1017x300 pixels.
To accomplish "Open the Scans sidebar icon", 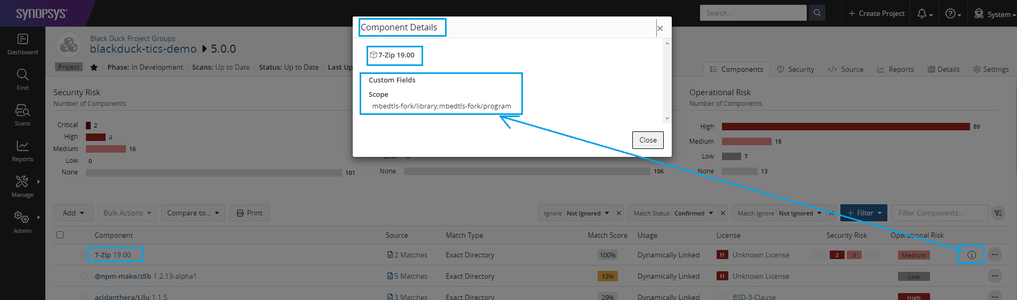I will [x=22, y=115].
